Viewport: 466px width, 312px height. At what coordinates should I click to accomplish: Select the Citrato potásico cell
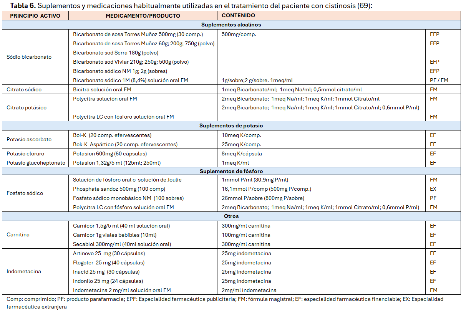27,108
